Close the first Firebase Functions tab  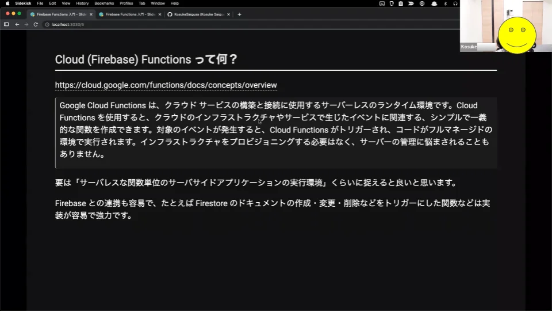[91, 14]
